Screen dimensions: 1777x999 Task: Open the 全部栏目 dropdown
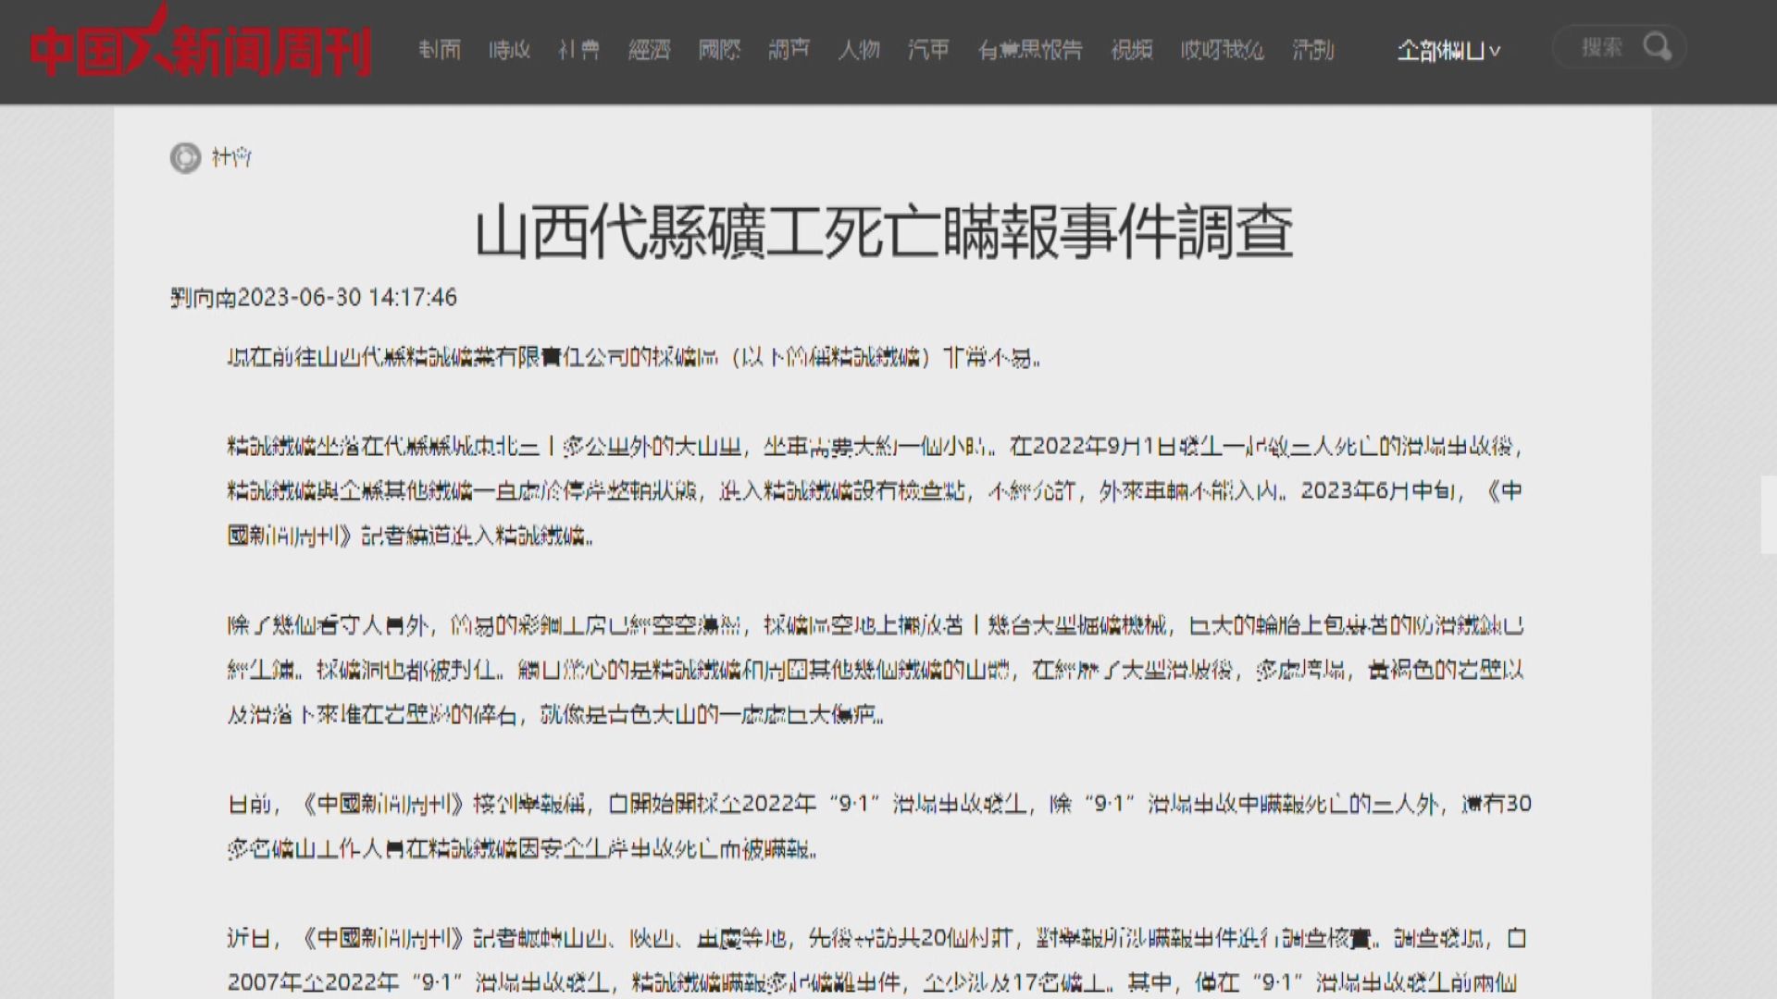(x=1447, y=51)
